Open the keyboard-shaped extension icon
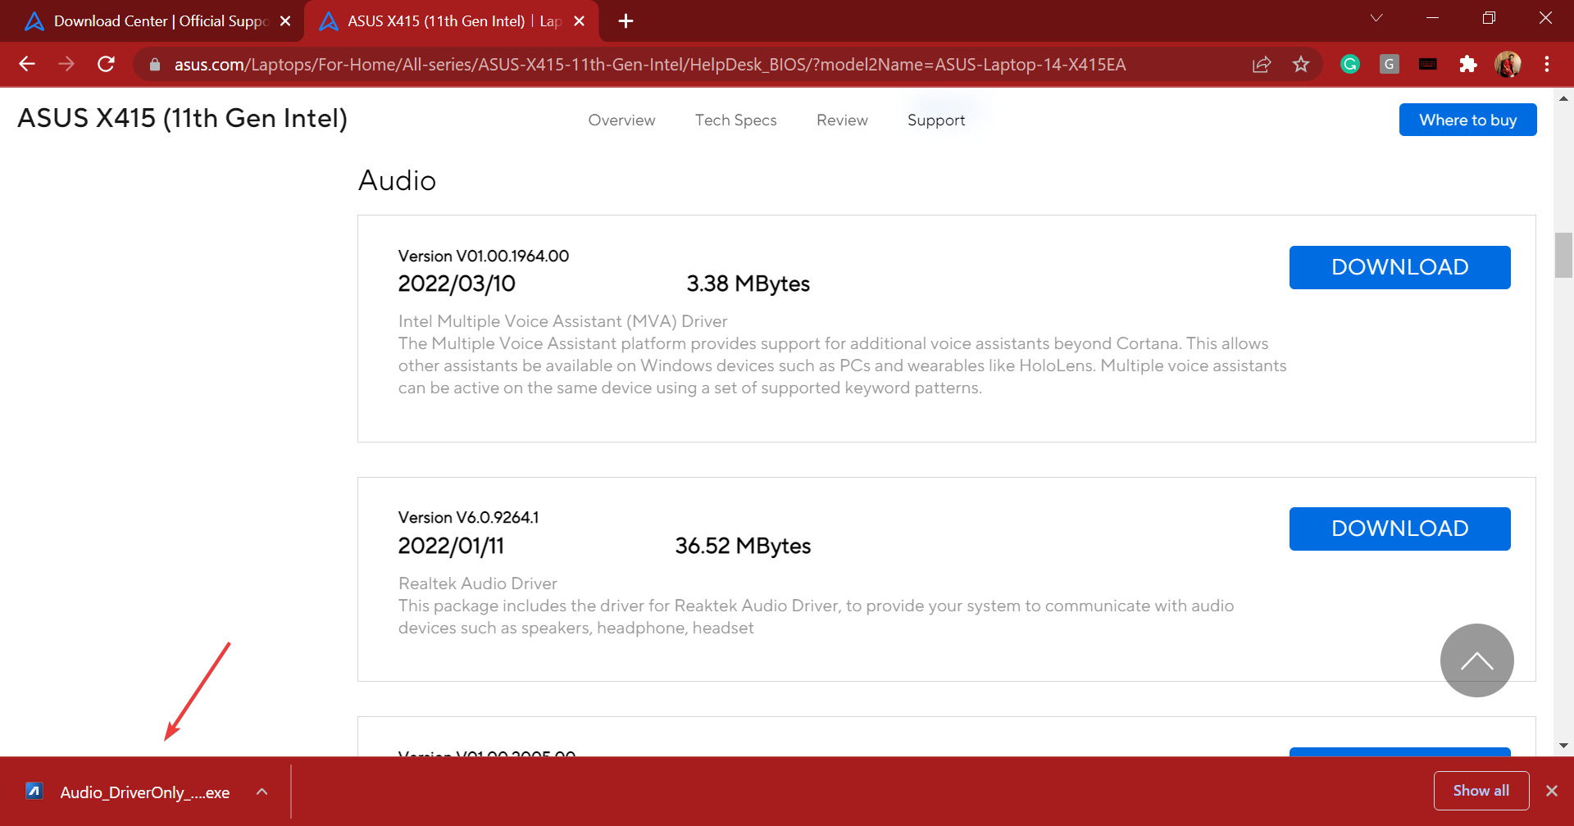 [x=1428, y=64]
